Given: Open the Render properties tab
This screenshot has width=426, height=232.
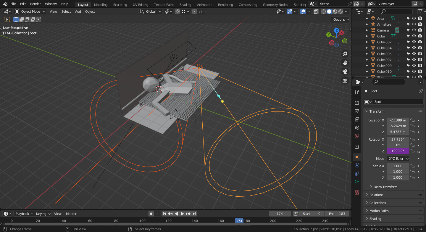Looking at the screenshot, I should tap(357, 103).
